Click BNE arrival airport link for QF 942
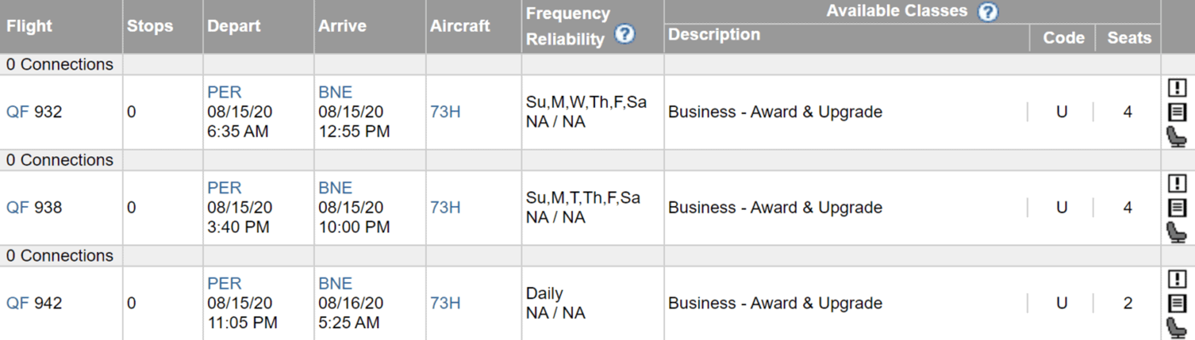 [335, 283]
